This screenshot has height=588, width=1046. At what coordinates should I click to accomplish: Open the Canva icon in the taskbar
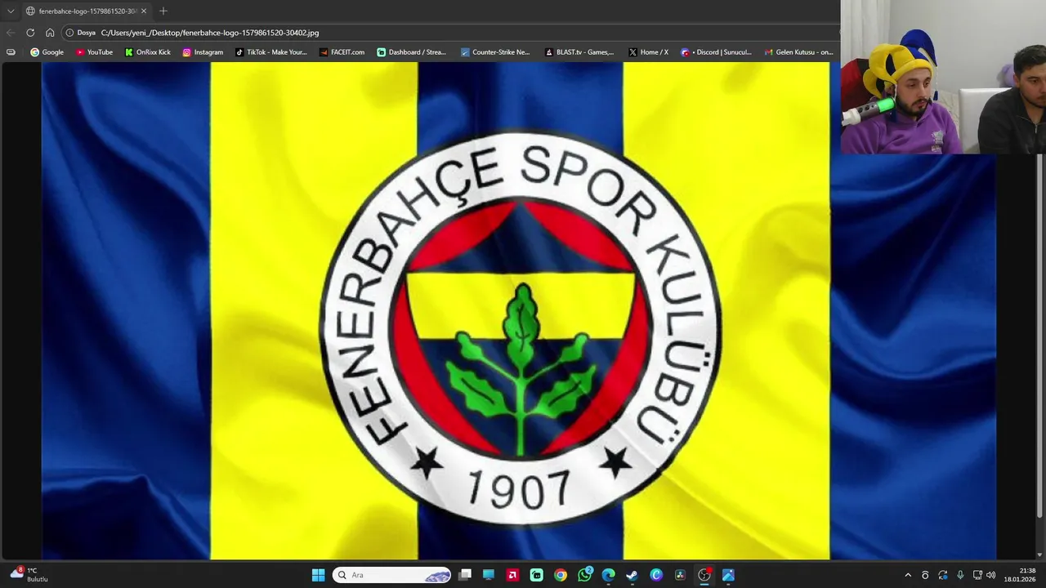click(656, 575)
